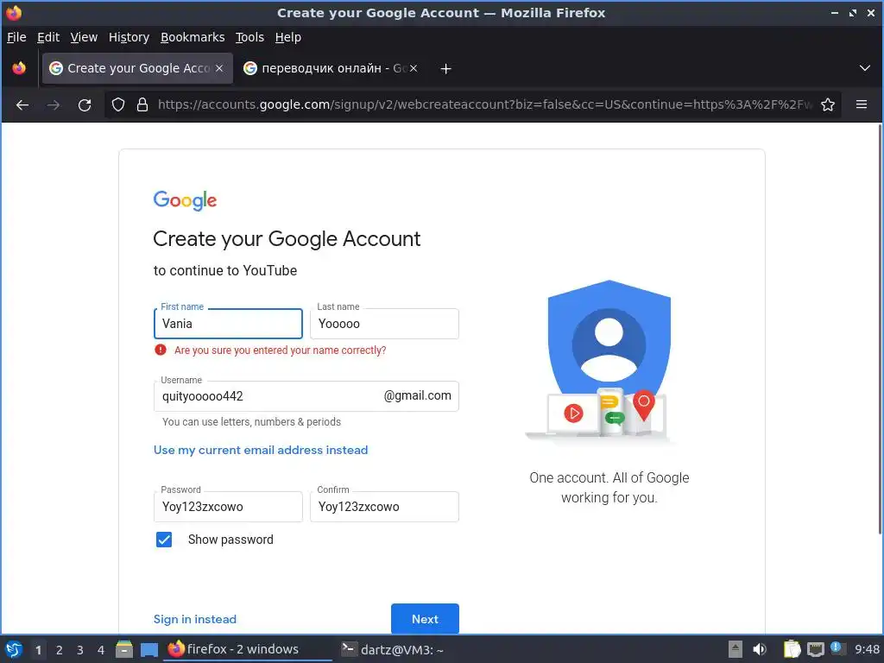The image size is (884, 663).
Task: Open Firefox View pinned icon
Action: (x=19, y=68)
